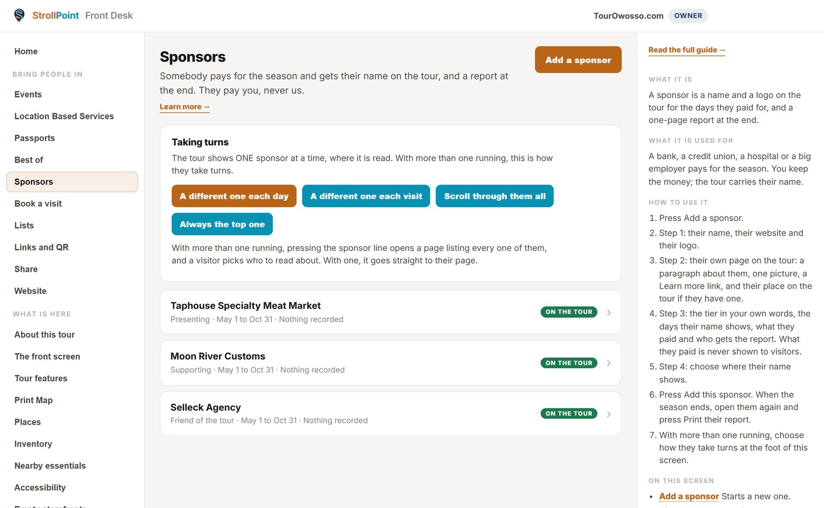Open the Events sidebar item
The width and height of the screenshot is (824, 508).
[x=28, y=94]
